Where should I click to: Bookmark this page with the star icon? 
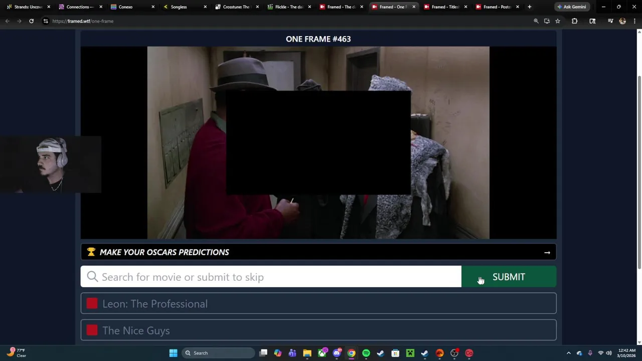[557, 21]
